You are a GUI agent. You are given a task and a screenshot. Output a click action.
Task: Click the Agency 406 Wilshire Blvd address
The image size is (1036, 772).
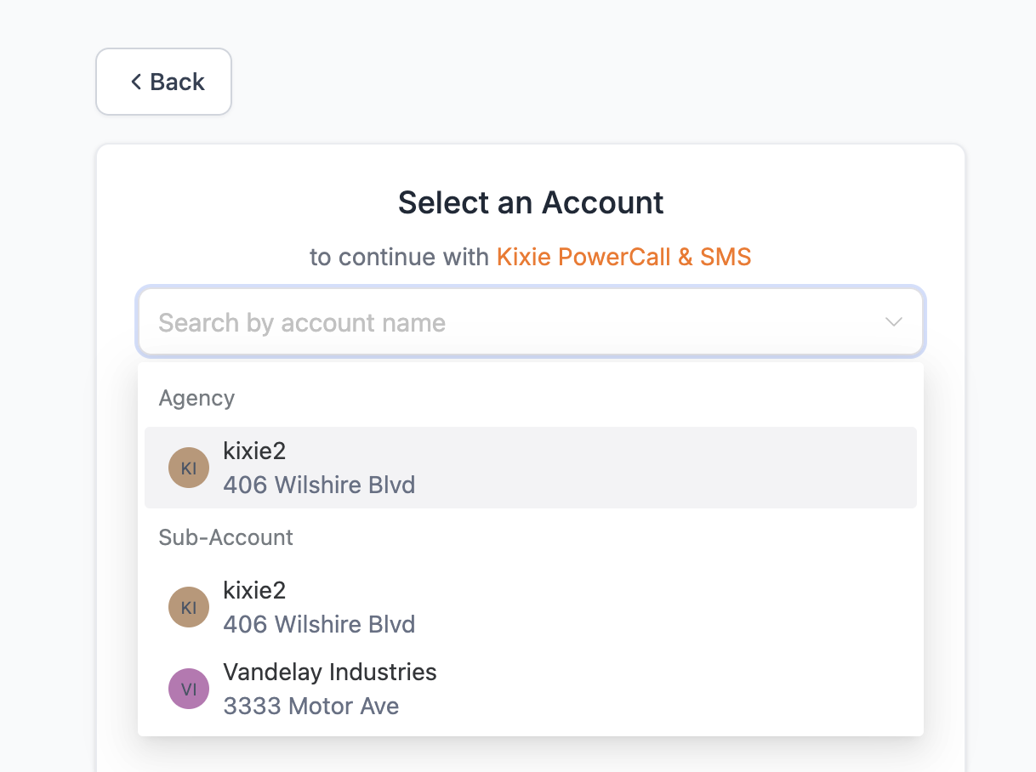click(x=319, y=485)
